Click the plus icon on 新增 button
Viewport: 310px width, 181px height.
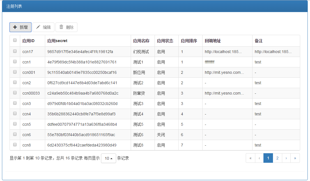(15, 27)
